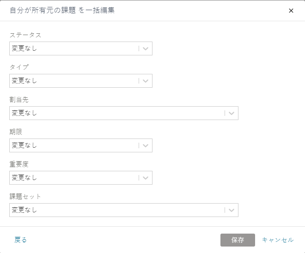
Task: Open the 課題セット combo box
Action: 124,210
